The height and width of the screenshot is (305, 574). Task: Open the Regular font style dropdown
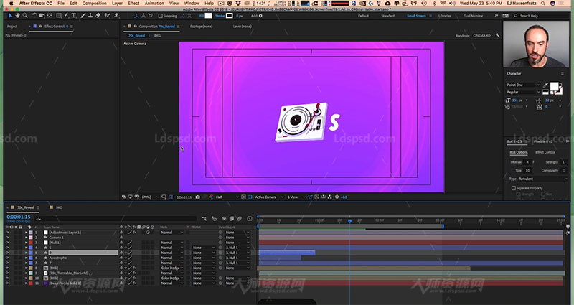[x=523, y=92]
